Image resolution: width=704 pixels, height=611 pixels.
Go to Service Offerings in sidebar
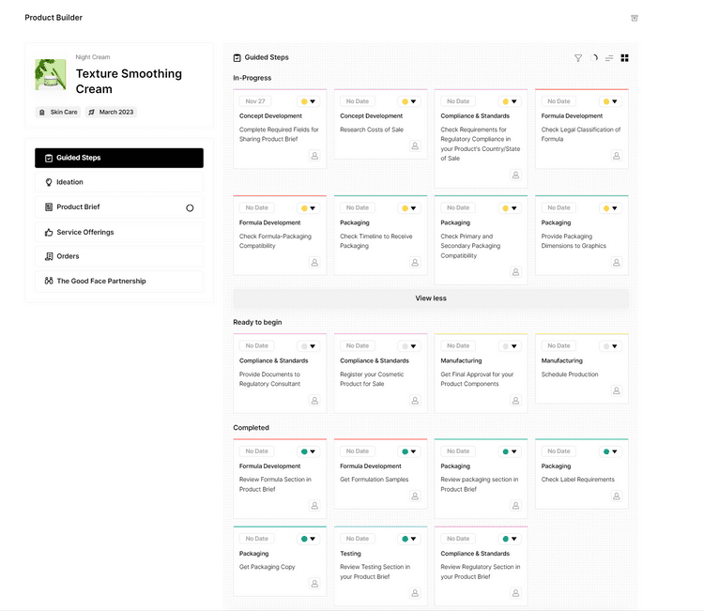click(119, 232)
